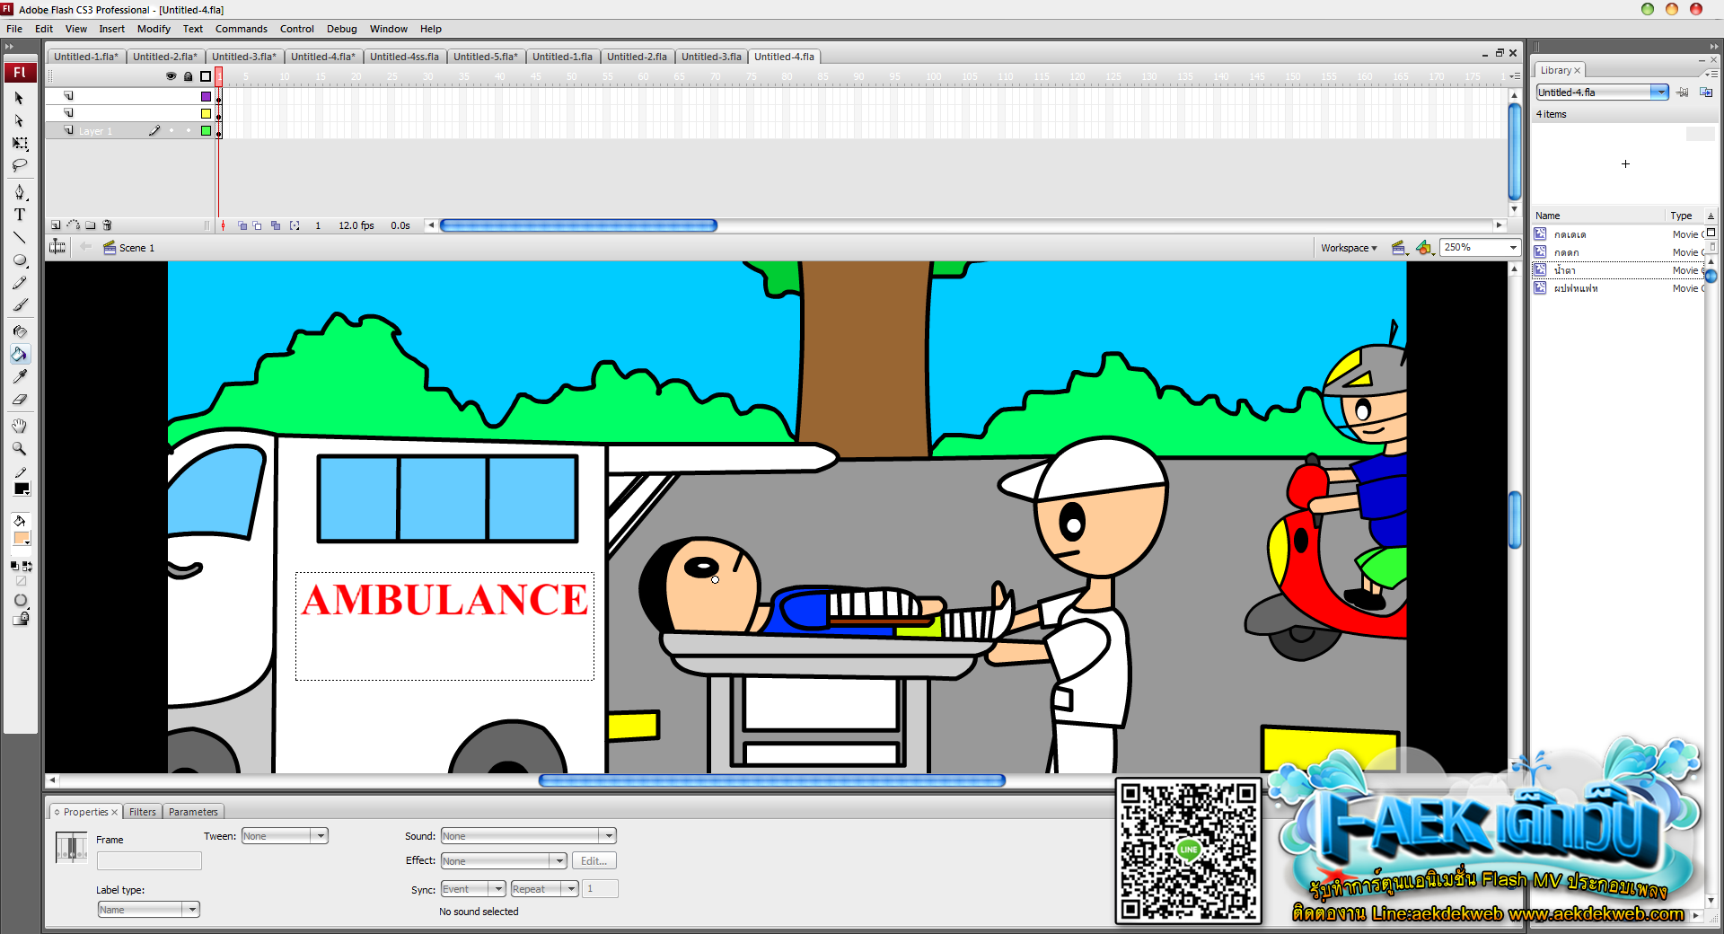Choose the Lasso tool
Image resolution: width=1724 pixels, height=934 pixels.
click(20, 165)
